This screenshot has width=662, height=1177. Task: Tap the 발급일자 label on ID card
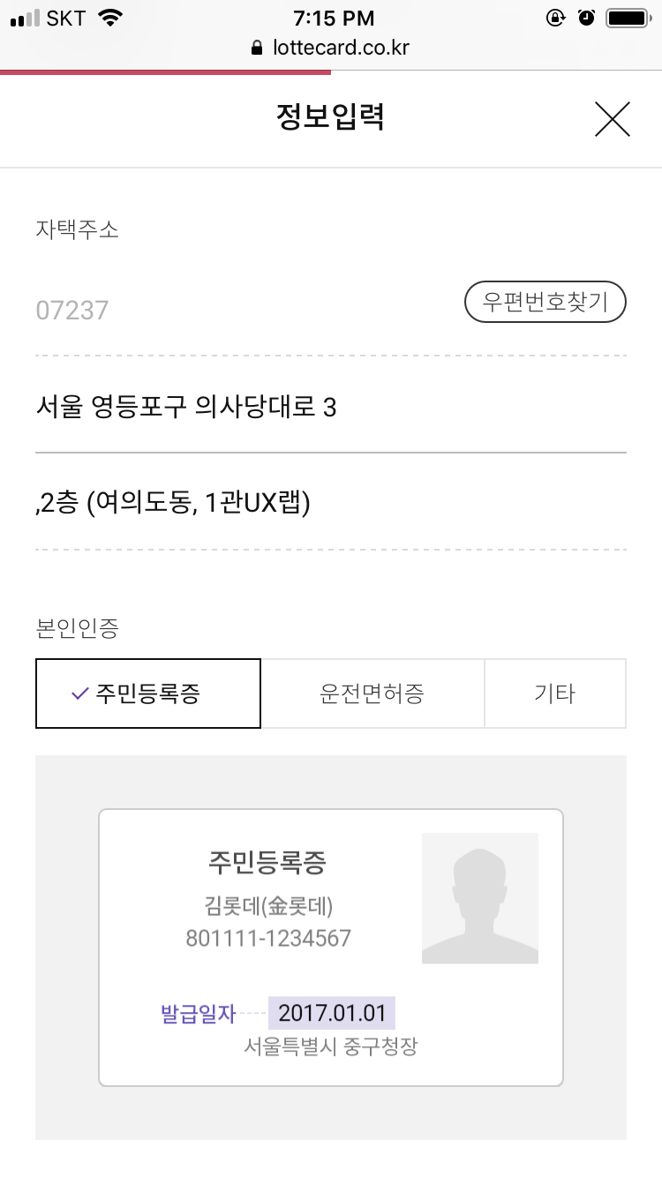tap(199, 1014)
